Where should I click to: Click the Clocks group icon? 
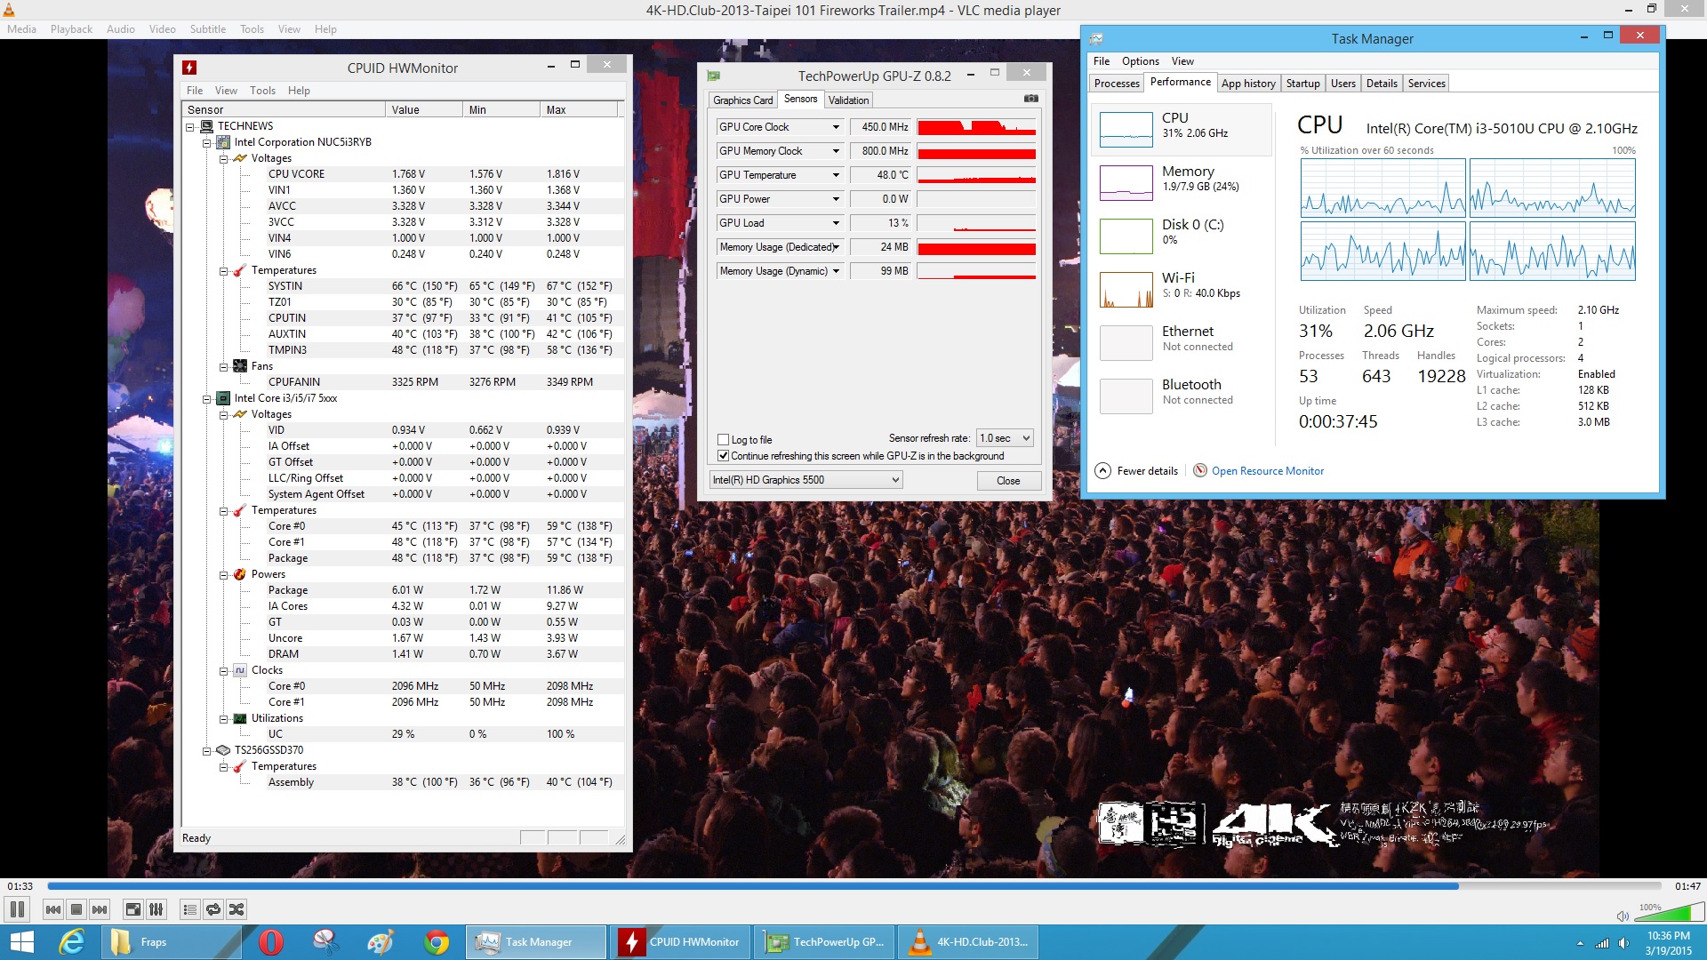pyautogui.click(x=240, y=670)
